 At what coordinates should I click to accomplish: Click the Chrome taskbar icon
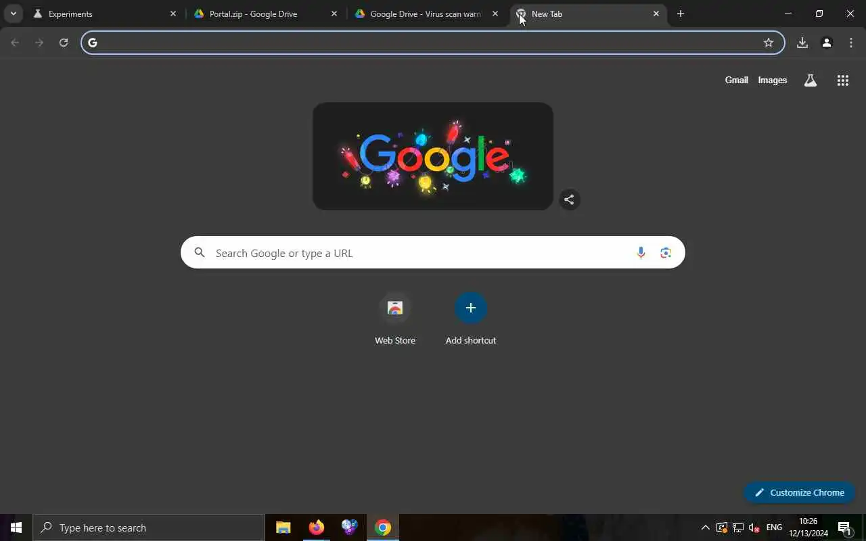[383, 527]
